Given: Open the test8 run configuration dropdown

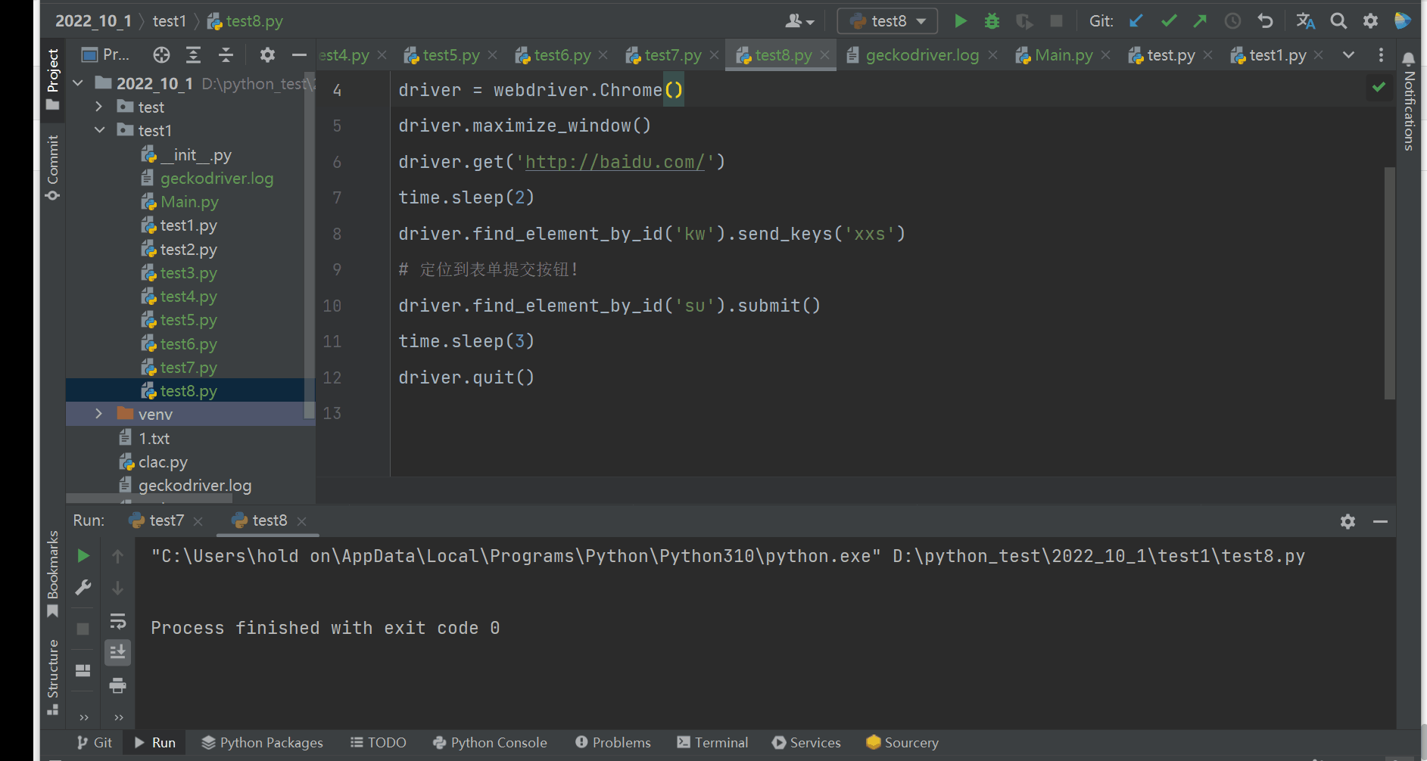Looking at the screenshot, I should click(x=887, y=21).
